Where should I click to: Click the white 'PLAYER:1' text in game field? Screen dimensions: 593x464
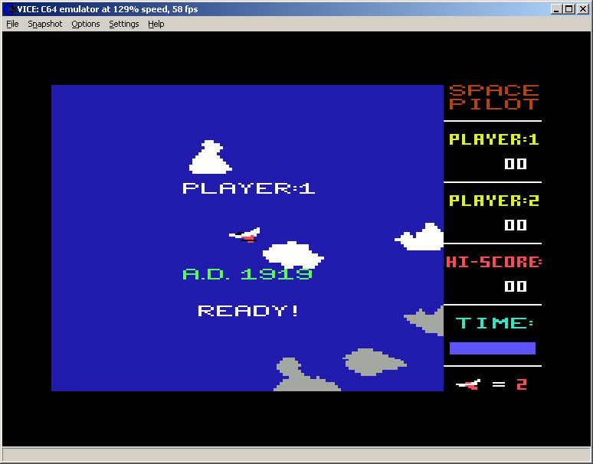pyautogui.click(x=248, y=188)
